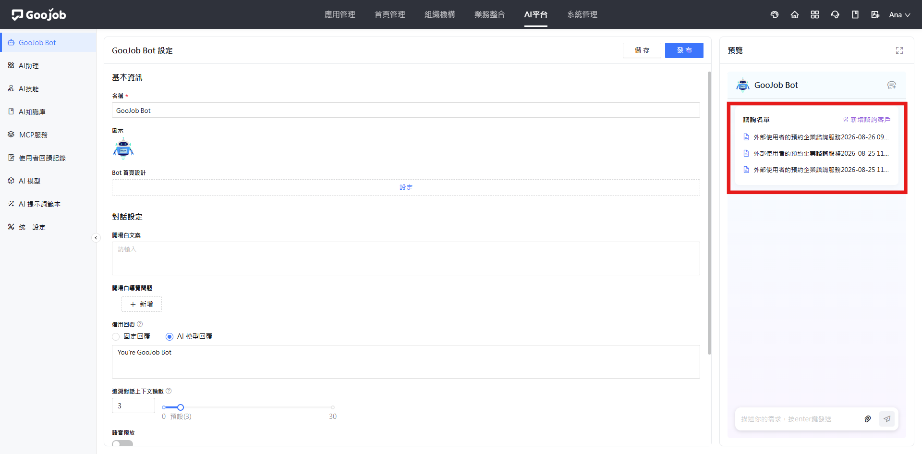Click the 名稱 input field

tap(406, 110)
